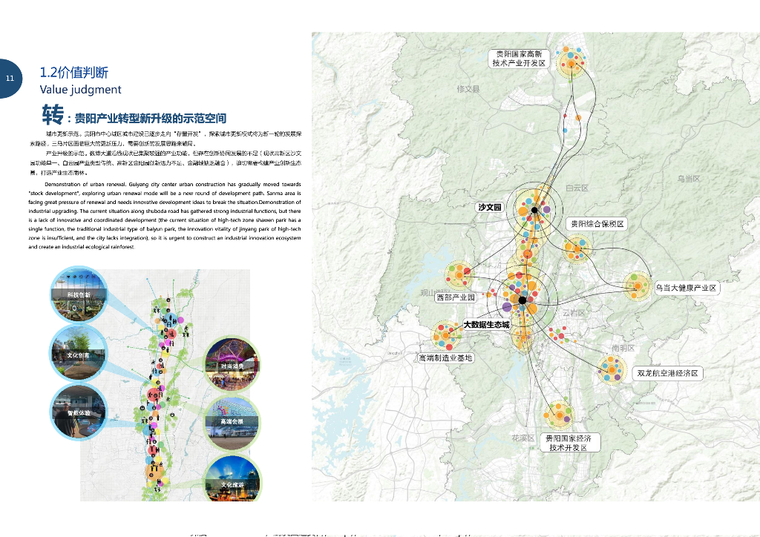Click the 乌当大健康产业区 label
The height and width of the screenshot is (537, 760).
coord(687,288)
